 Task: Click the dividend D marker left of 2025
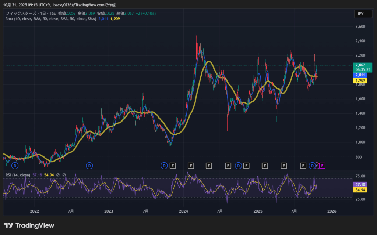(238, 166)
